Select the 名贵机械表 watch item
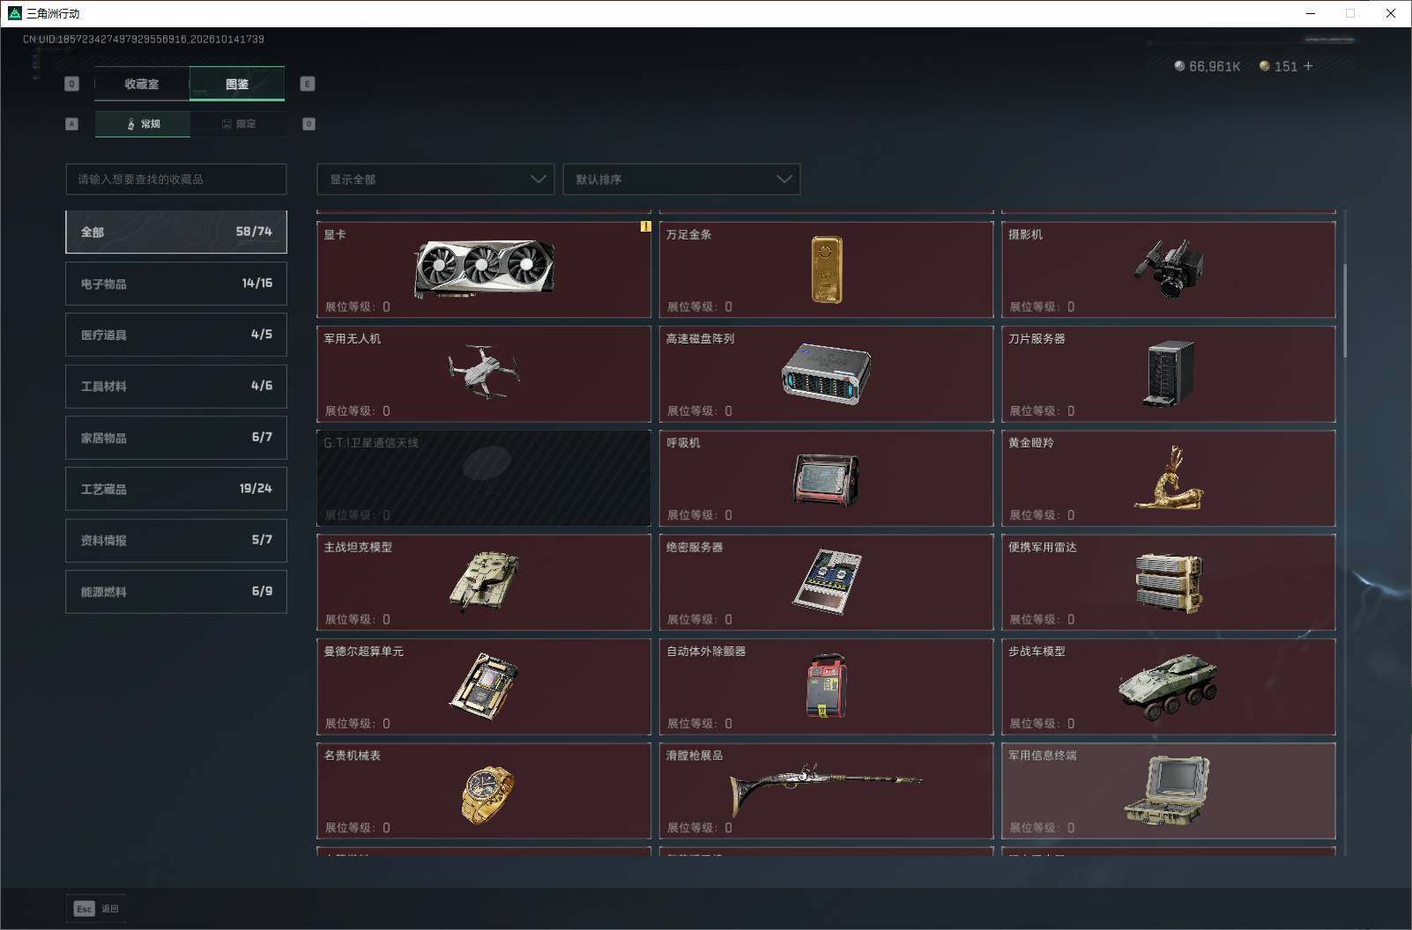Viewport: 1412px width, 930px height. click(484, 791)
